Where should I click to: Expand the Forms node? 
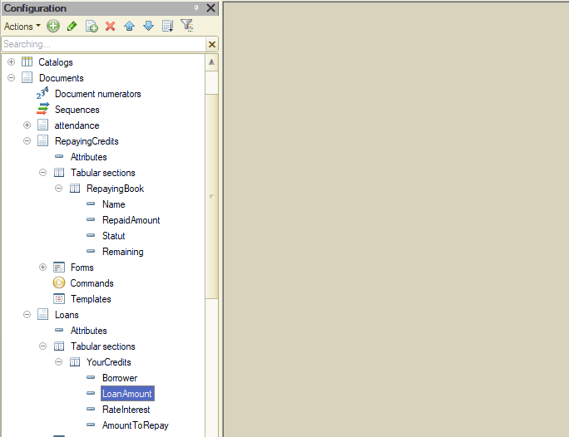pyautogui.click(x=42, y=267)
